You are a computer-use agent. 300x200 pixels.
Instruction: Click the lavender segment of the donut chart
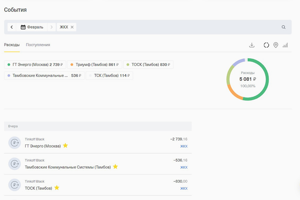[x=239, y=62]
